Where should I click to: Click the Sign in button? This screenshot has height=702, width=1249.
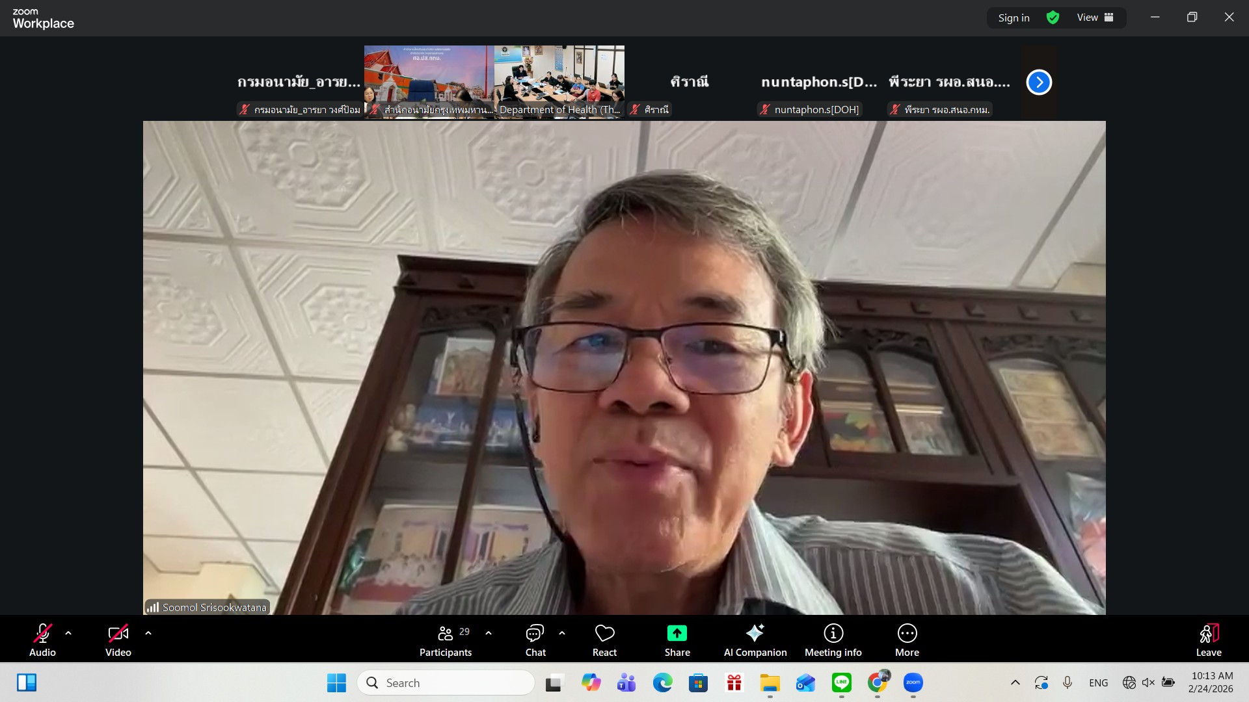[x=1014, y=18]
